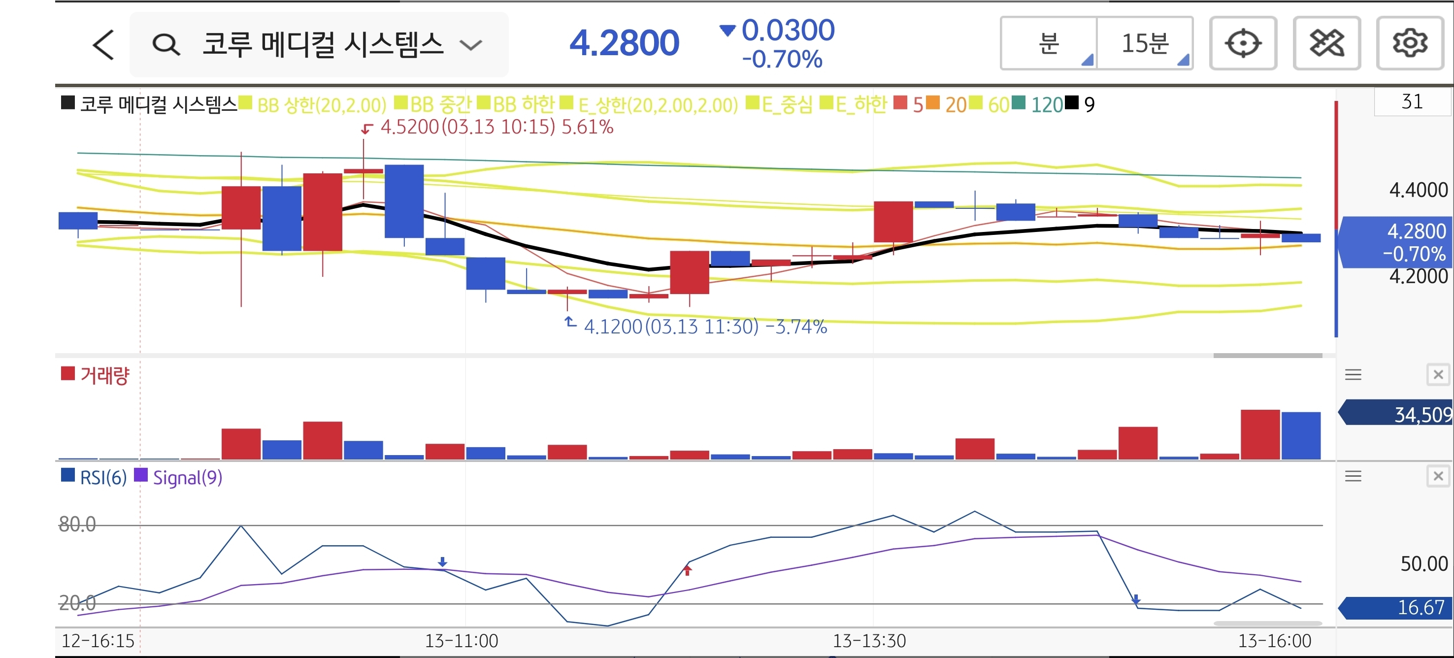Open RSI panel hamburger menu
Image resolution: width=1454 pixels, height=658 pixels.
tap(1353, 476)
